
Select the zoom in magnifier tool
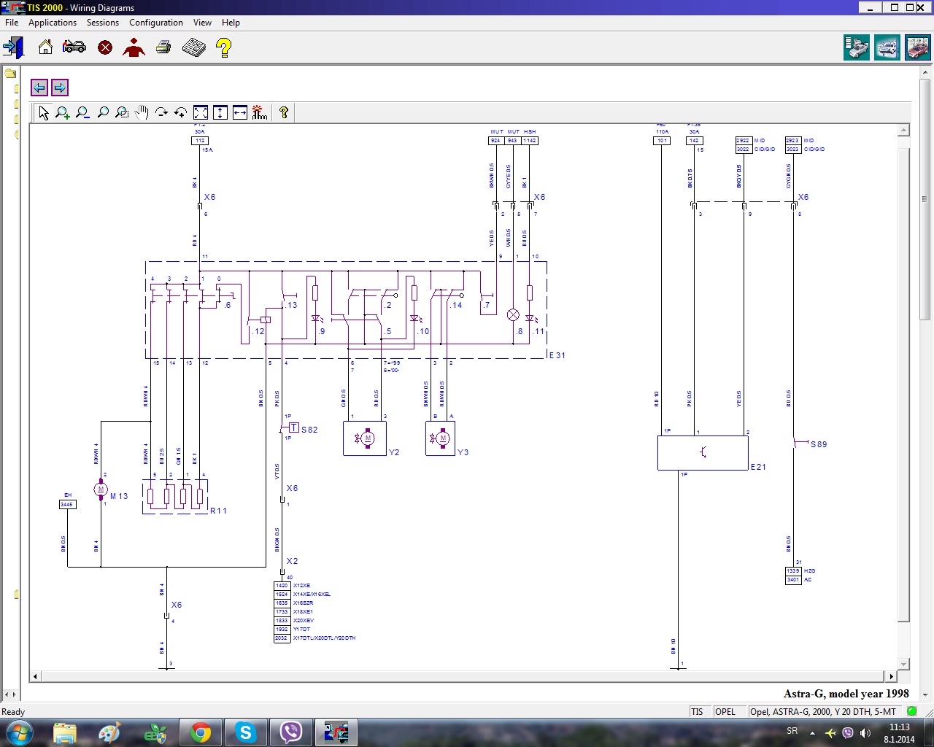63,112
